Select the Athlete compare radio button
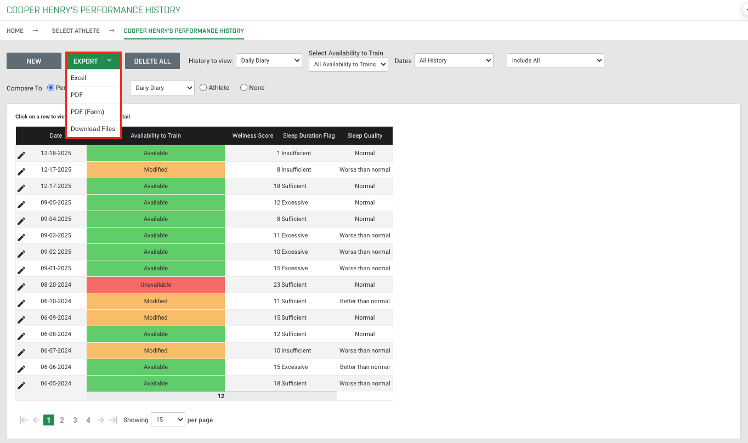This screenshot has height=443, width=748. click(203, 87)
